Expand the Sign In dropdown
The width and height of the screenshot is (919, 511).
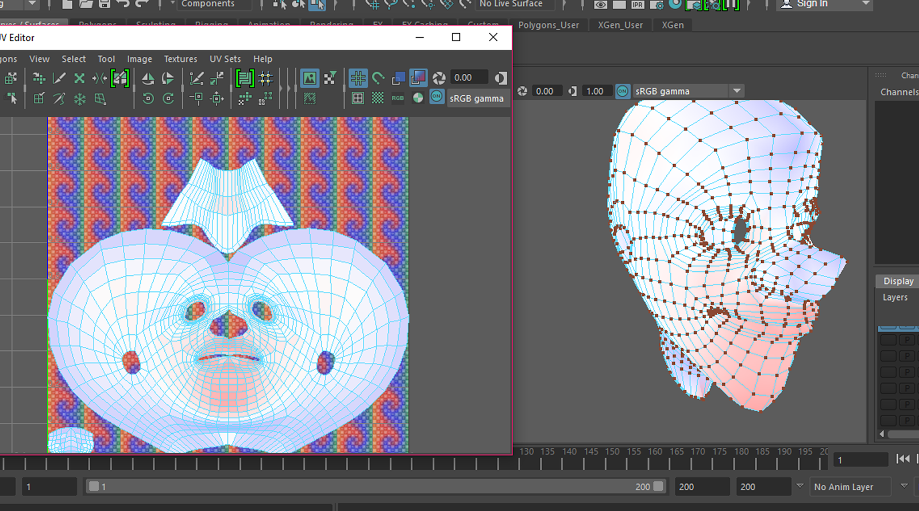tap(866, 4)
